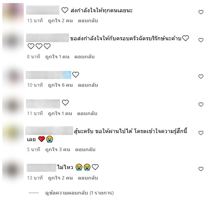The width and height of the screenshot is (208, 201).
Task: Open ถูกใจ 3 คน likes list
Action: (58, 150)
